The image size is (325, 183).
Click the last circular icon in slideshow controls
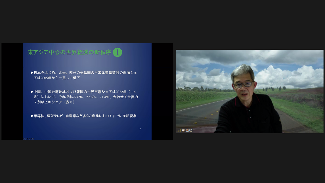click(33, 139)
